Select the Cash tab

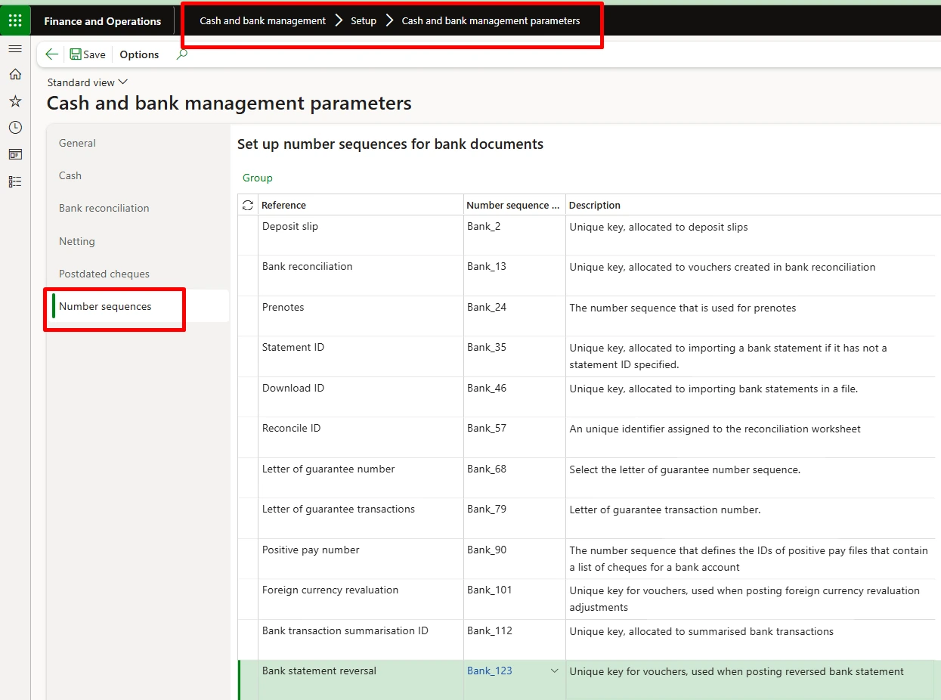[x=138, y=175]
